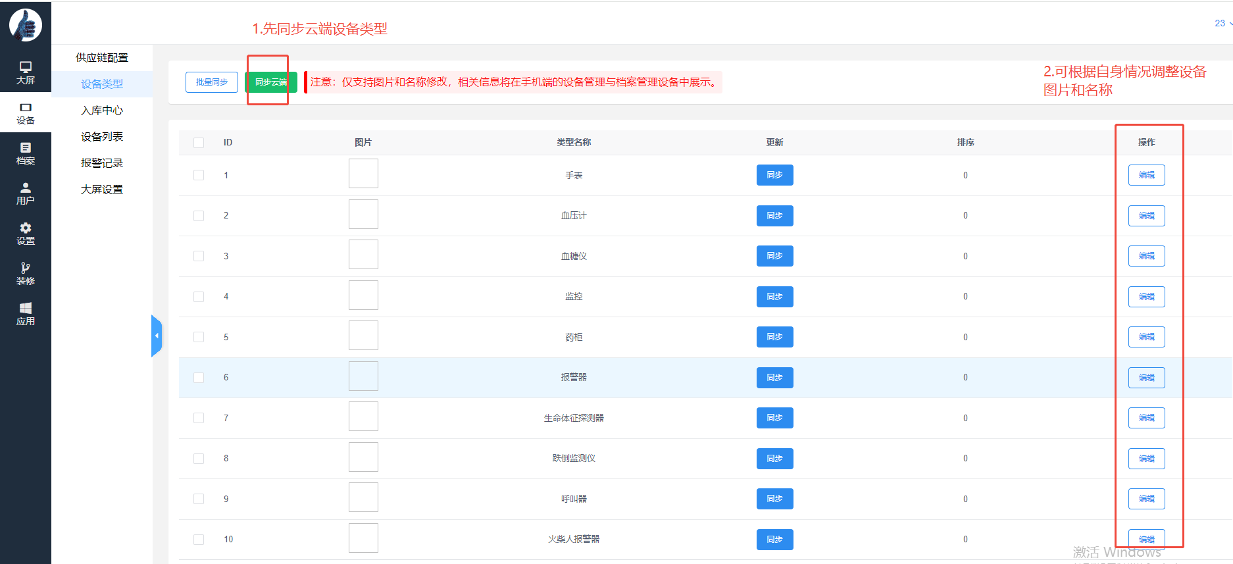Image resolution: width=1233 pixels, height=564 pixels.
Task: Open the 装修 sidebar icon
Action: click(x=26, y=273)
